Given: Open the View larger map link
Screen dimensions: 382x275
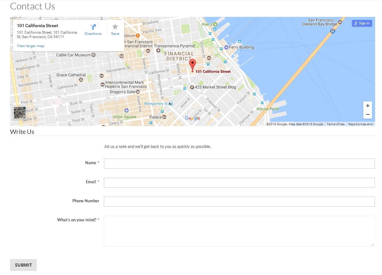Looking at the screenshot, I should coord(30,46).
